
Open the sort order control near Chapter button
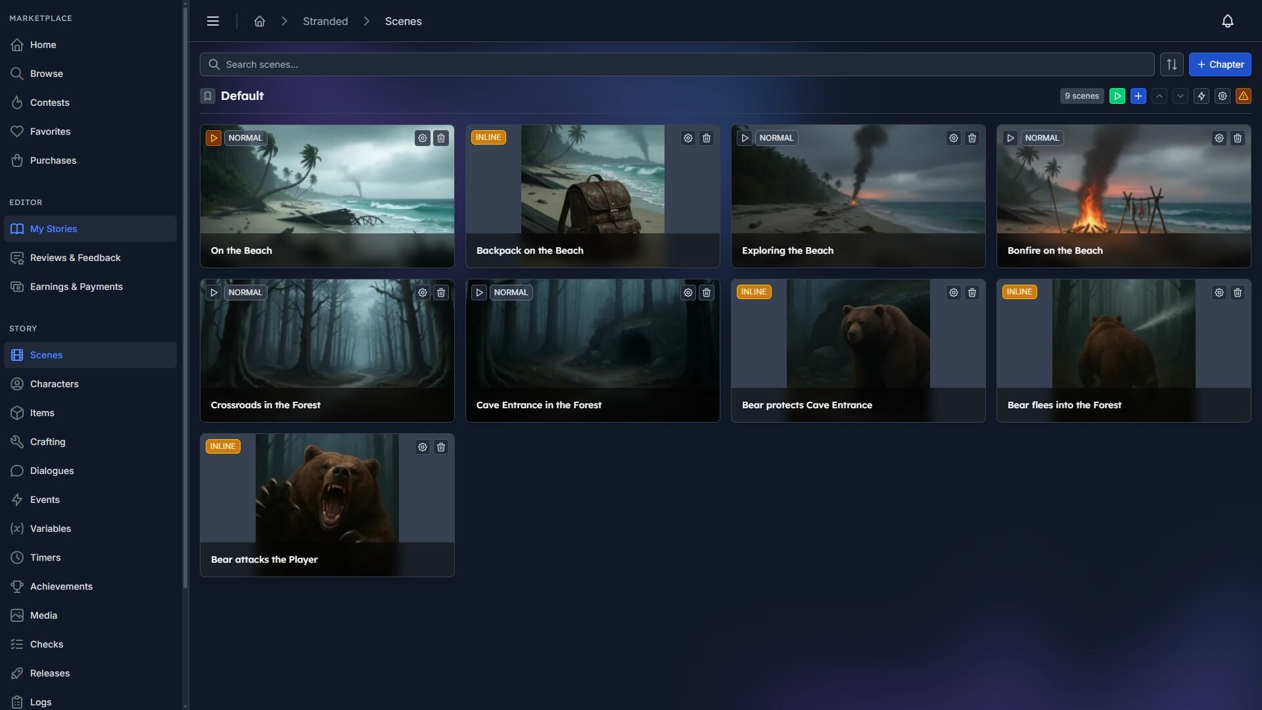click(1171, 64)
